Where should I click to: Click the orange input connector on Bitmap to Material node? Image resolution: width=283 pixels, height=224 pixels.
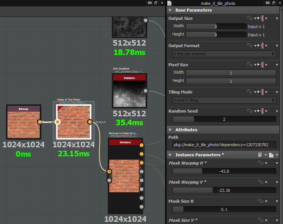tap(109, 171)
